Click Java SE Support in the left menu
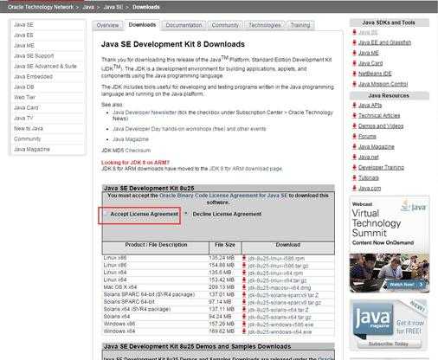Viewport: 438px width, 360px height. click(x=34, y=55)
